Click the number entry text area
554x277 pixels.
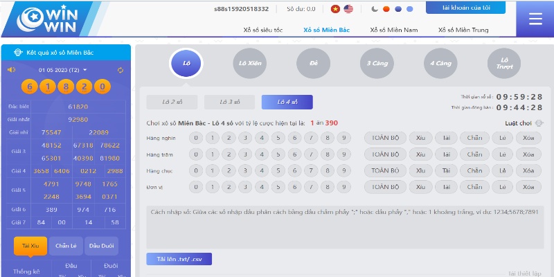click(343, 226)
